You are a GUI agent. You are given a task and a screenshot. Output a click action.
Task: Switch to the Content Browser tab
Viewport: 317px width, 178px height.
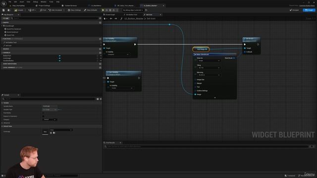(69, 5)
